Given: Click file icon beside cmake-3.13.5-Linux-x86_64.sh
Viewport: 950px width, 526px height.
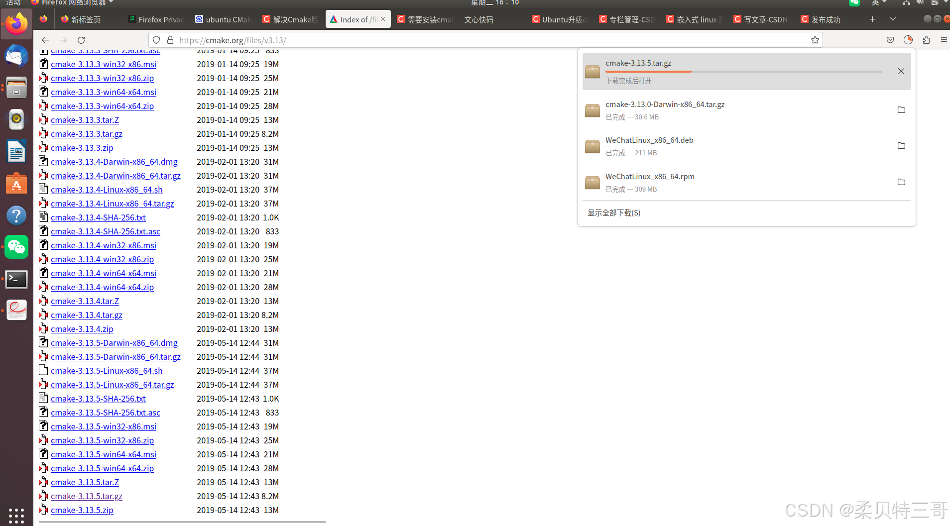Looking at the screenshot, I should point(43,370).
